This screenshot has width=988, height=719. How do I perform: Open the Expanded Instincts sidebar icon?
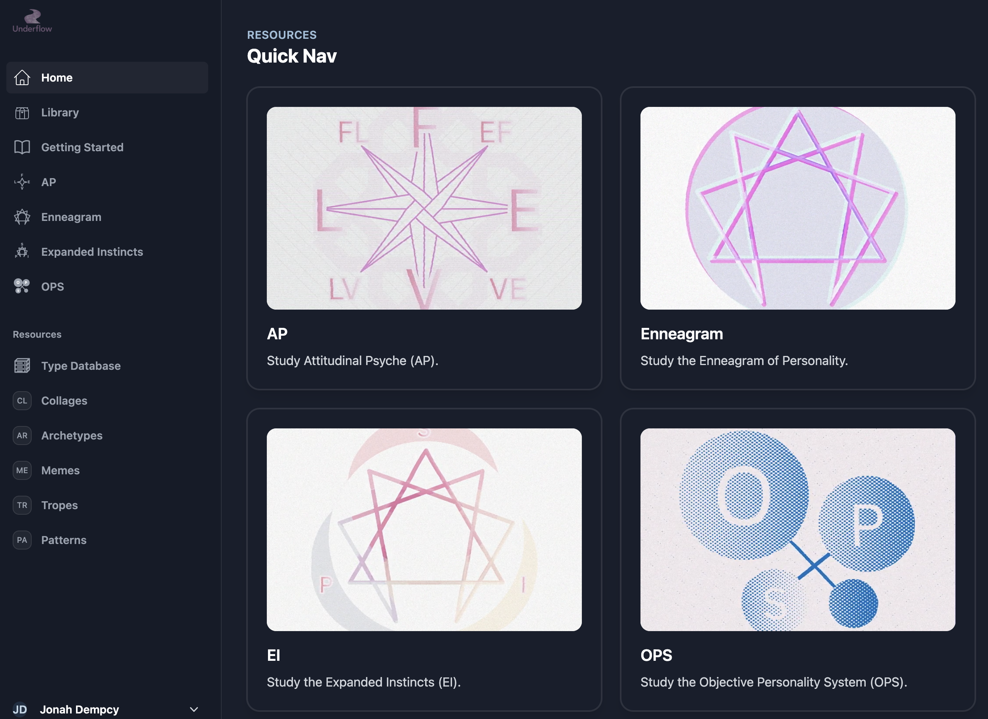coord(22,251)
